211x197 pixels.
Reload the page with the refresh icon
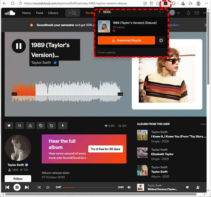pyautogui.click(x=12, y=3)
